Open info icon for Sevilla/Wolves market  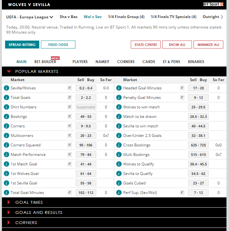click(6, 88)
